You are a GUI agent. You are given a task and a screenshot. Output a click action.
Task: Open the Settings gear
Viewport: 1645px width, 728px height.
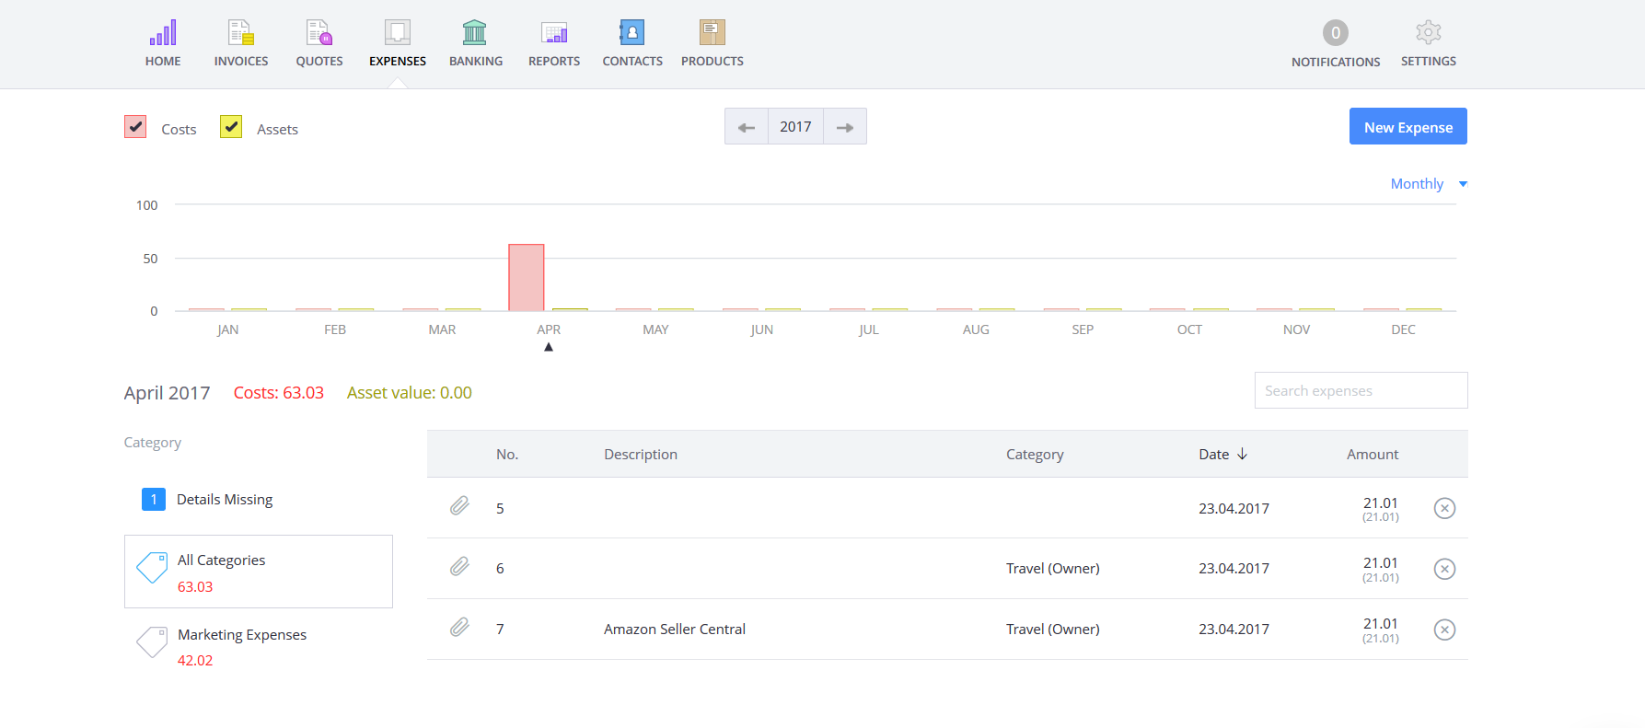tap(1429, 33)
